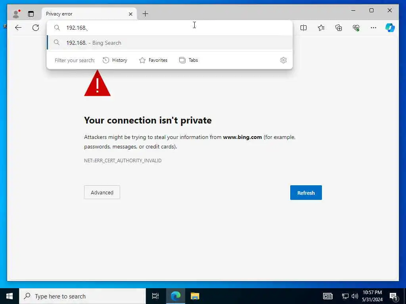Image resolution: width=406 pixels, height=304 pixels.
Task: Reload the page with refresh icon
Action: coord(36,28)
